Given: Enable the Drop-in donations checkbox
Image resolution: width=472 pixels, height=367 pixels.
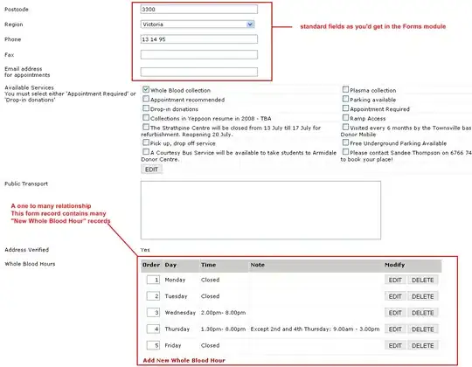Looking at the screenshot, I should 146,108.
